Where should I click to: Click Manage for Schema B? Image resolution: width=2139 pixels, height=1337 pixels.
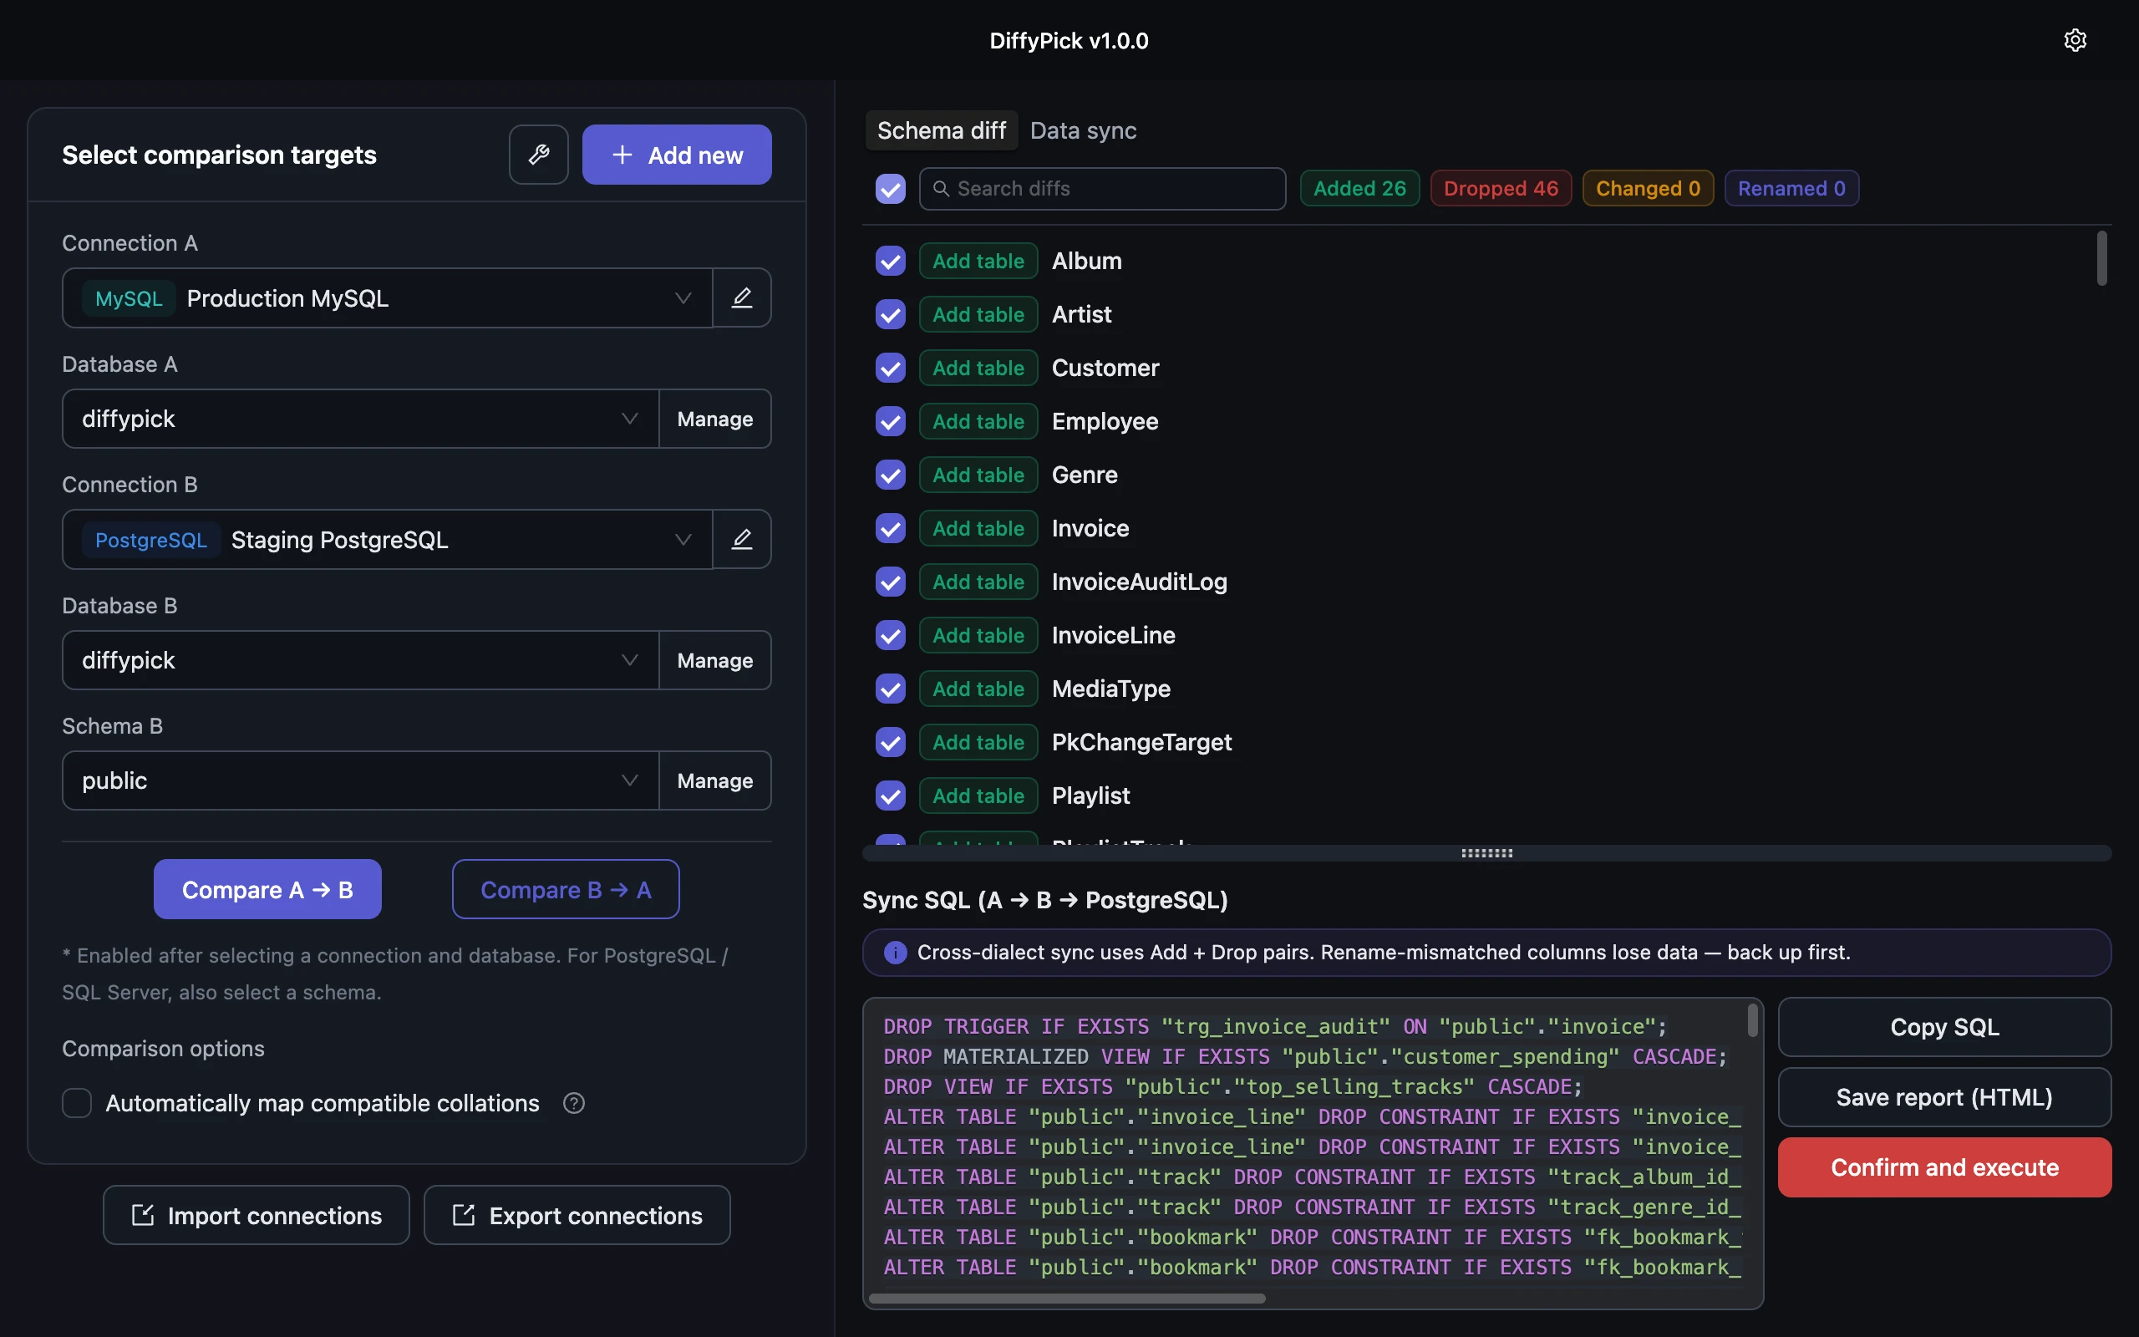(x=715, y=780)
